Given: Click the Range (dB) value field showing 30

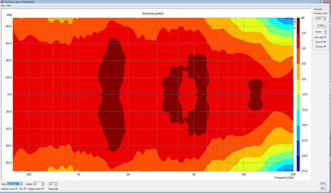Looking at the screenshot, I should tap(52, 183).
